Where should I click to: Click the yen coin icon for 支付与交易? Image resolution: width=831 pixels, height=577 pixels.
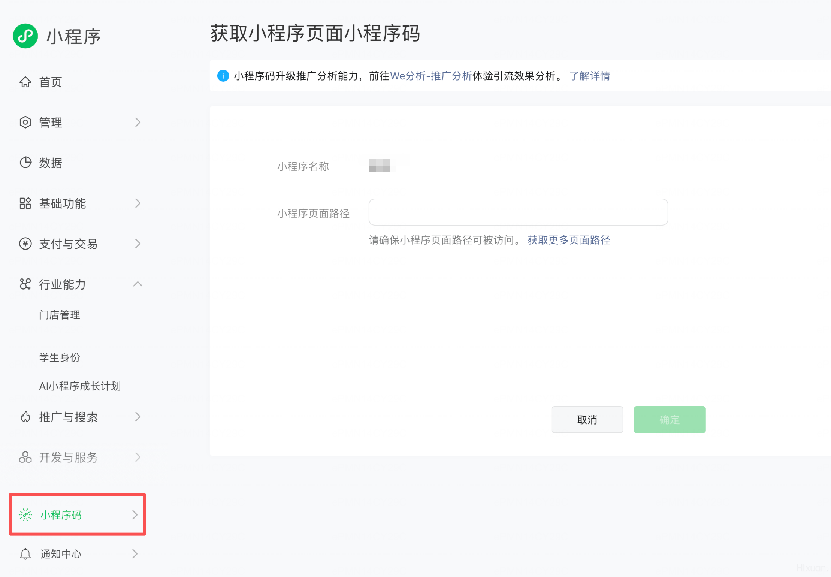(25, 244)
